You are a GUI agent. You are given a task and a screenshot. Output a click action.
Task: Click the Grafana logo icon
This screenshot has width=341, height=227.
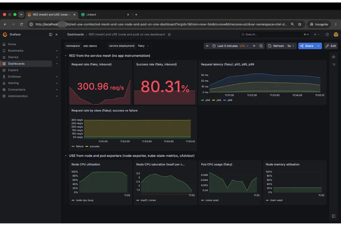pos(5,35)
